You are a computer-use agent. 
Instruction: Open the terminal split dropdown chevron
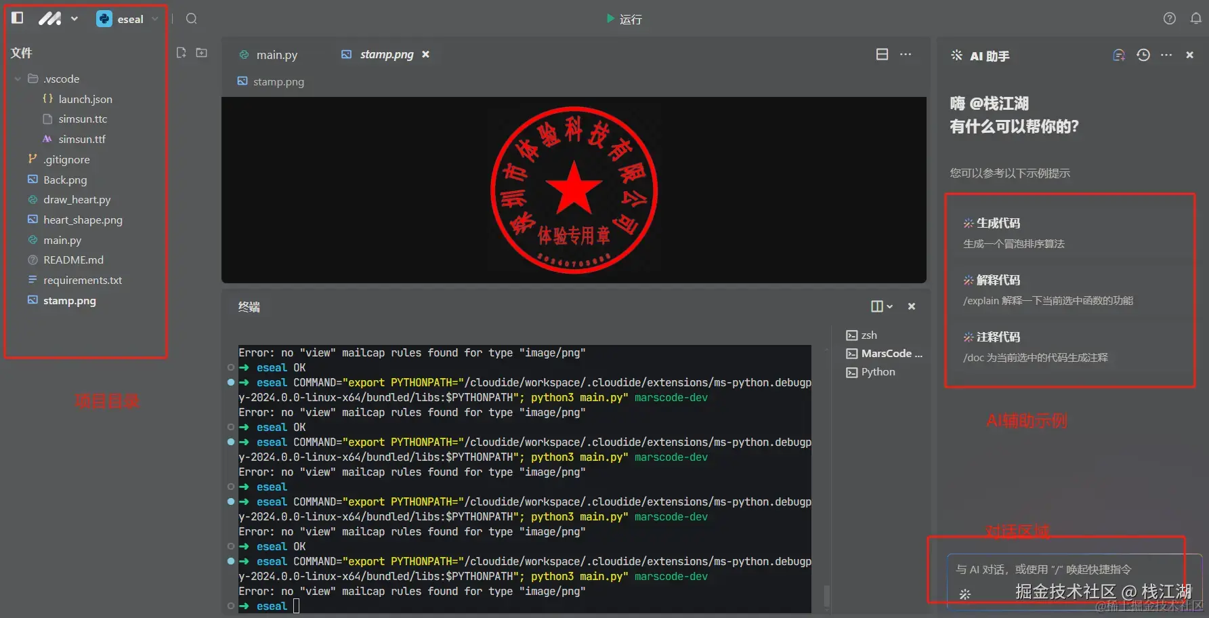[890, 307]
